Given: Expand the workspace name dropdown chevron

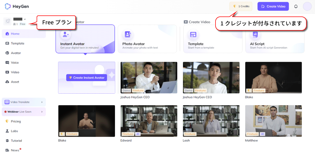Looking at the screenshot, I should pos(25,19).
